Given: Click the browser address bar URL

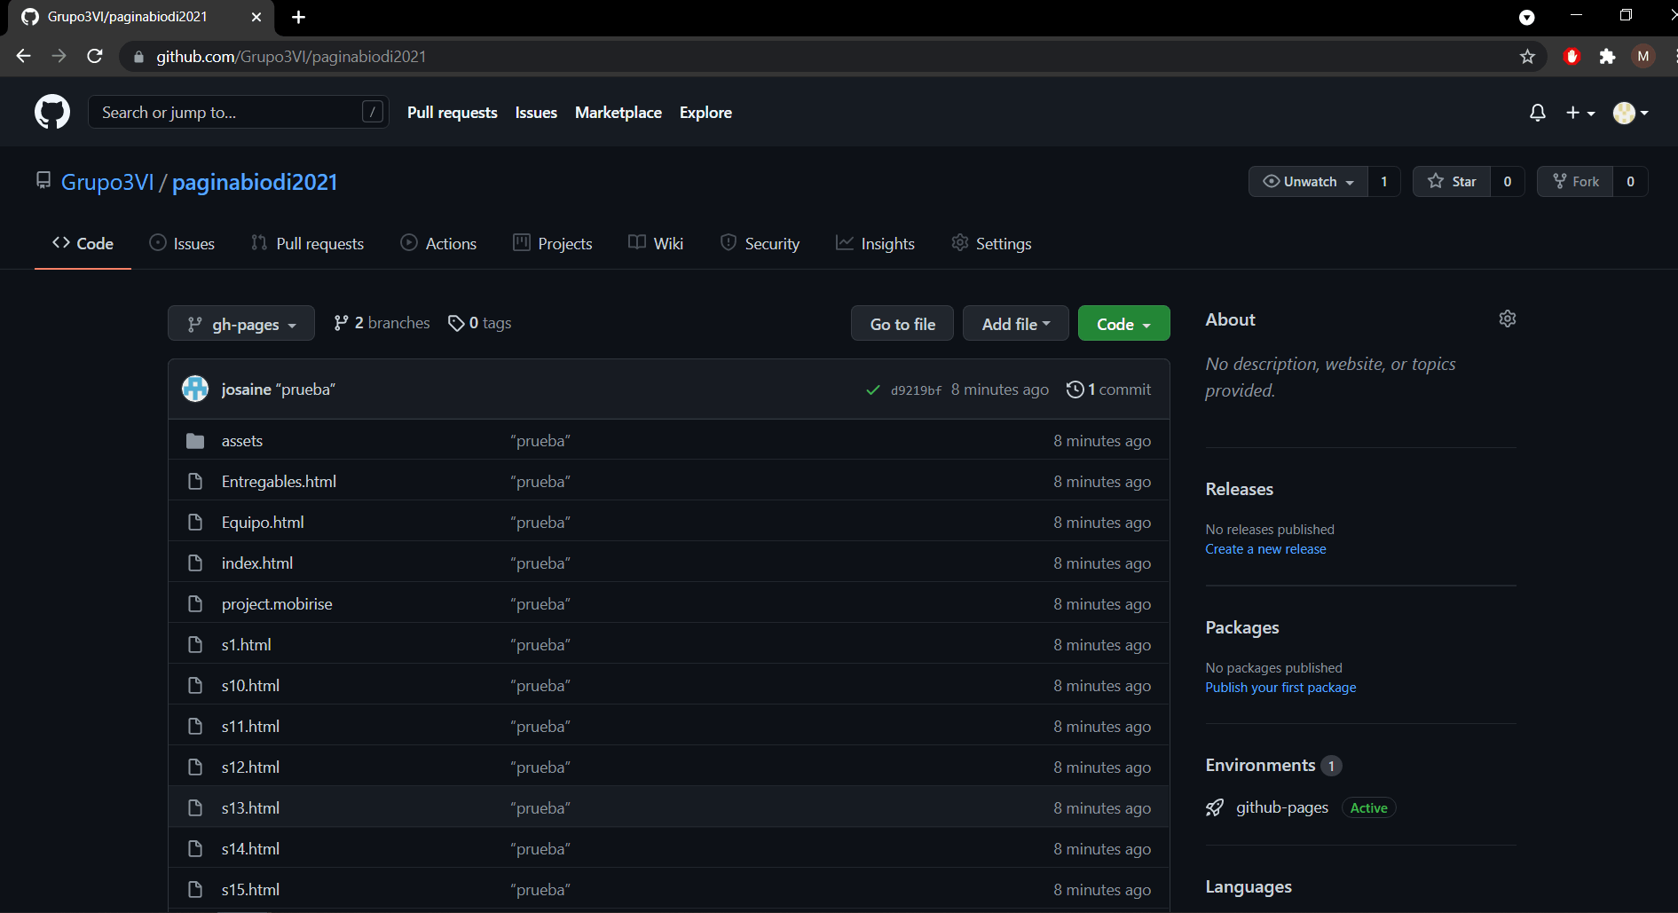Looking at the screenshot, I should tap(291, 57).
